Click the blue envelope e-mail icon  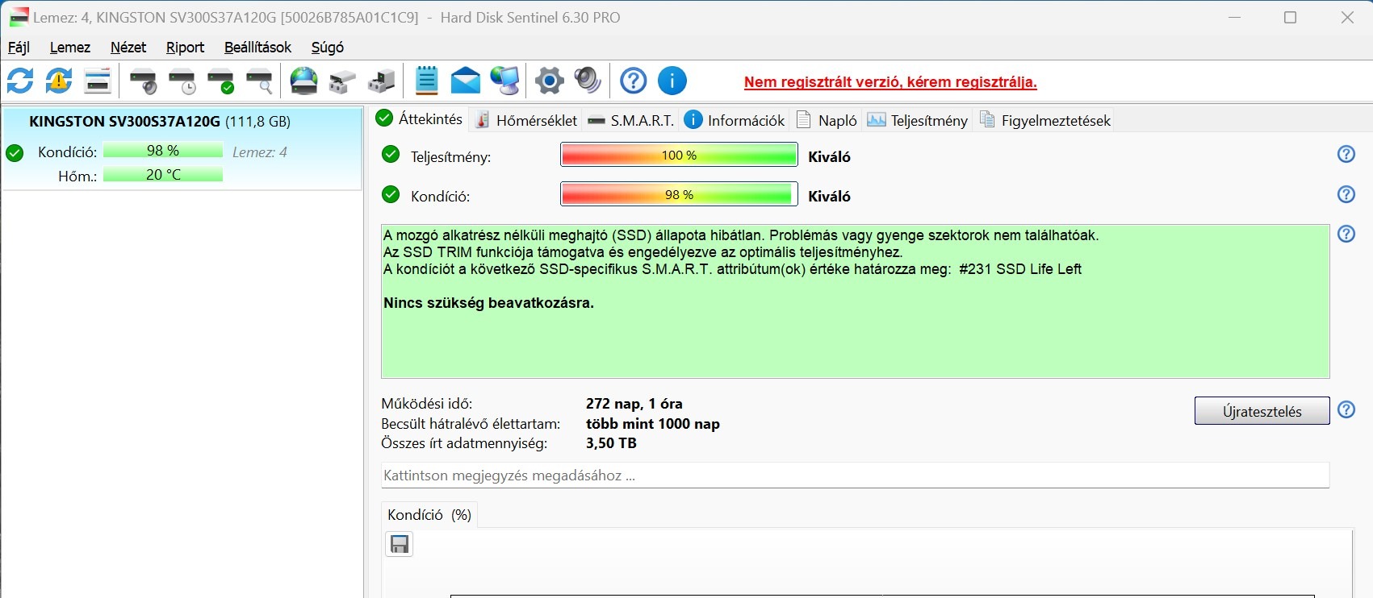[x=466, y=81]
